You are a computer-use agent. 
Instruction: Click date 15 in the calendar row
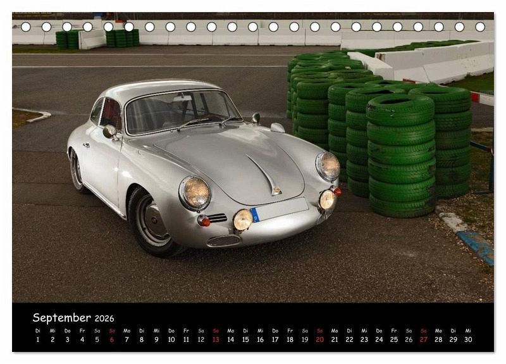(x=245, y=339)
